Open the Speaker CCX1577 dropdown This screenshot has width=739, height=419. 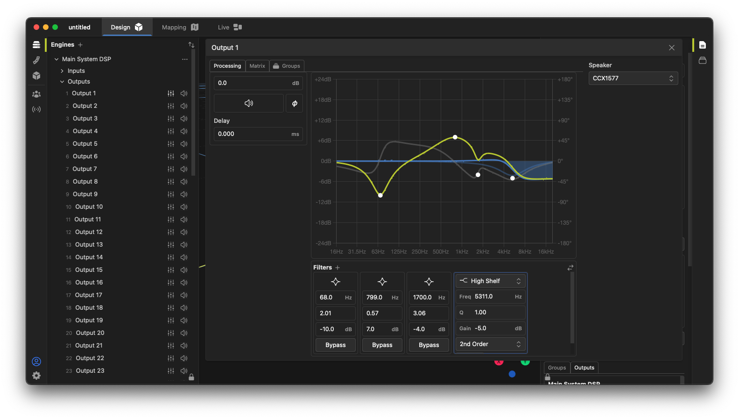633,78
